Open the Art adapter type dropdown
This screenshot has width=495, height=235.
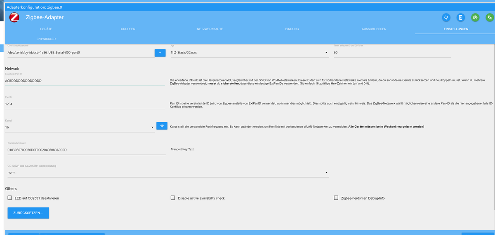[x=249, y=53]
